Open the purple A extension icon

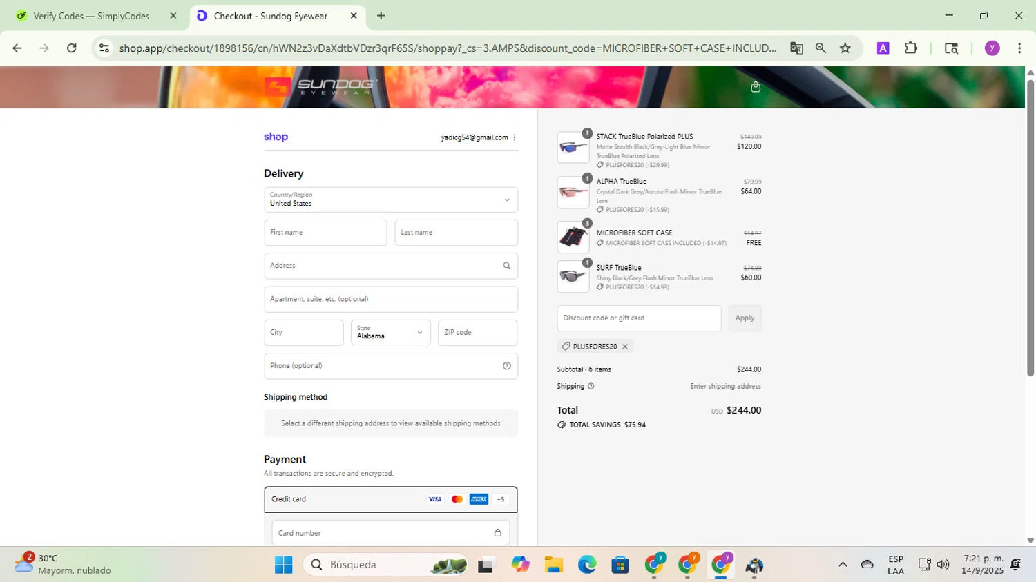click(x=883, y=48)
